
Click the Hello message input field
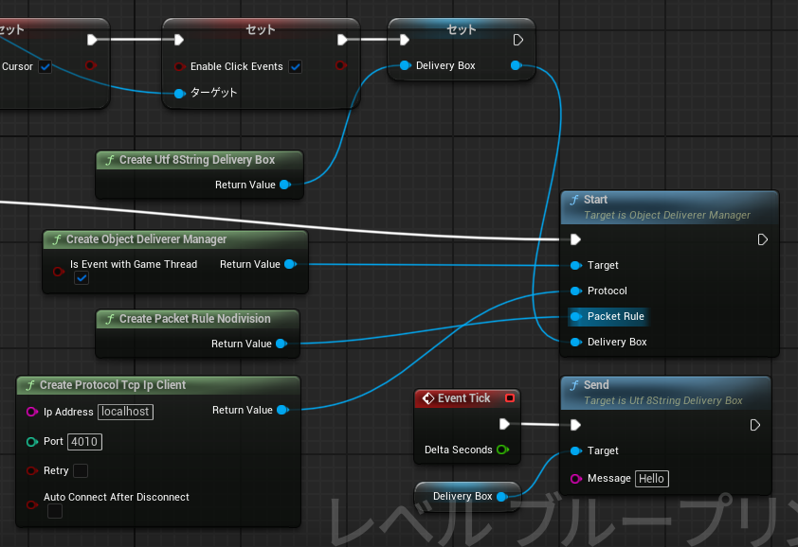(x=652, y=479)
